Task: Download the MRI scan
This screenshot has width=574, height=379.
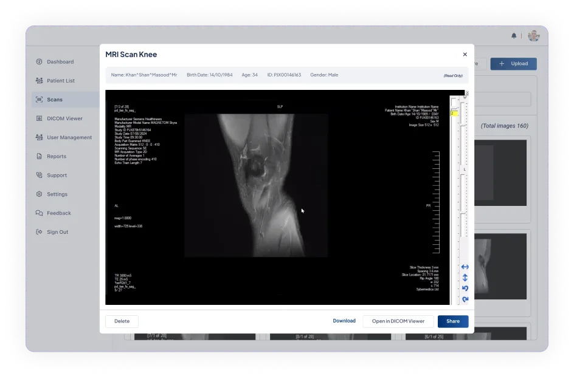Action: tap(344, 321)
